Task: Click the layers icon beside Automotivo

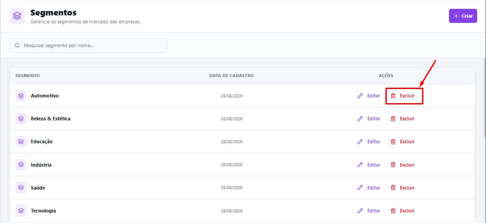Action: [21, 96]
